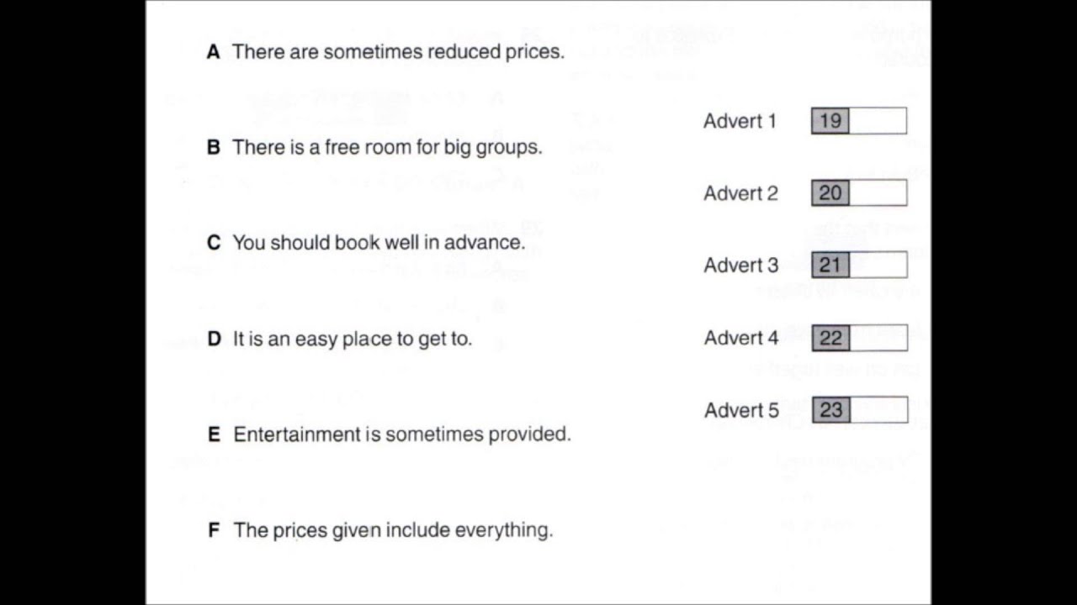This screenshot has width=1077, height=605.
Task: Pick option letter D
Action: pos(214,339)
